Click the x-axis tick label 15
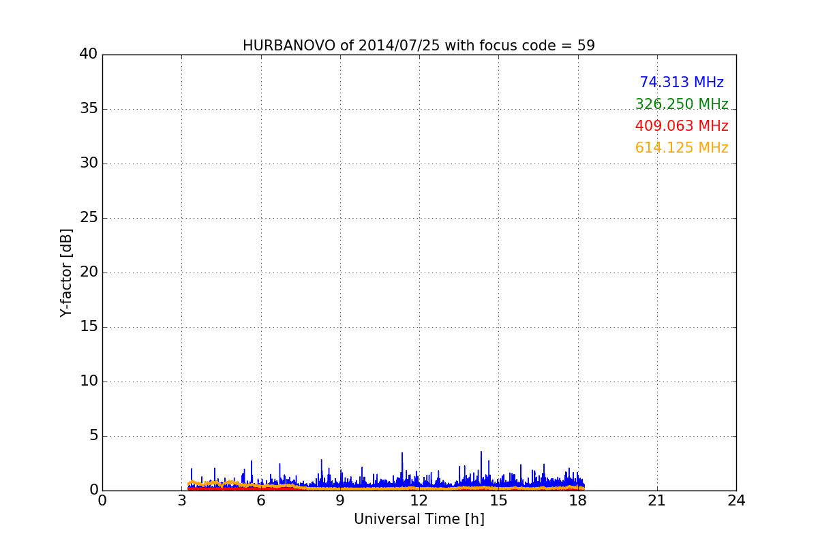This screenshot has height=545, width=818. pyautogui.click(x=498, y=501)
